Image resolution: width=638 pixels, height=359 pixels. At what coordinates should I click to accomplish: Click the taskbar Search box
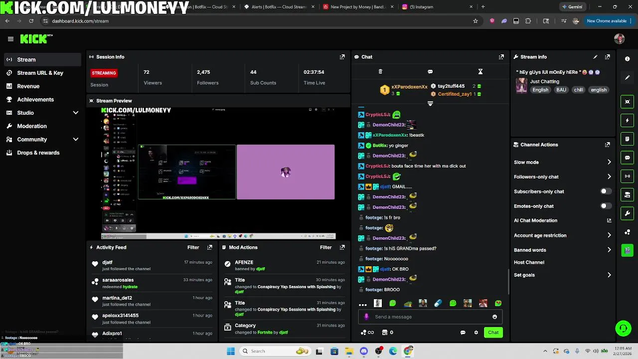point(275,351)
